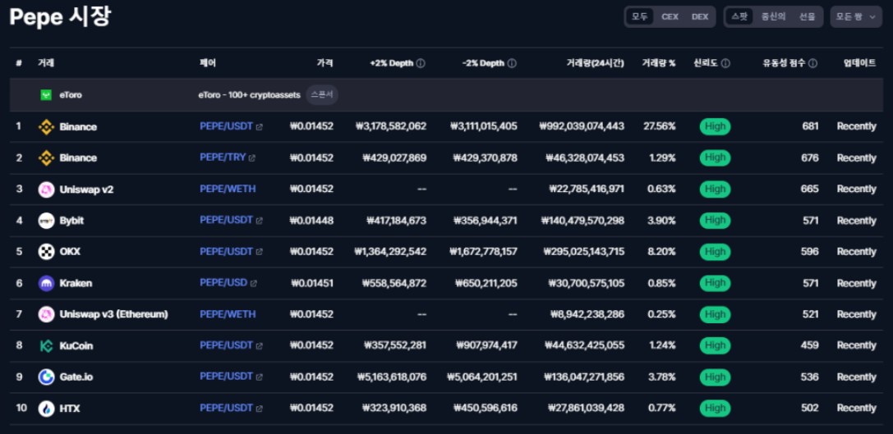Click the Kraken exchange logo
This screenshot has width=893, height=434.
point(46,283)
